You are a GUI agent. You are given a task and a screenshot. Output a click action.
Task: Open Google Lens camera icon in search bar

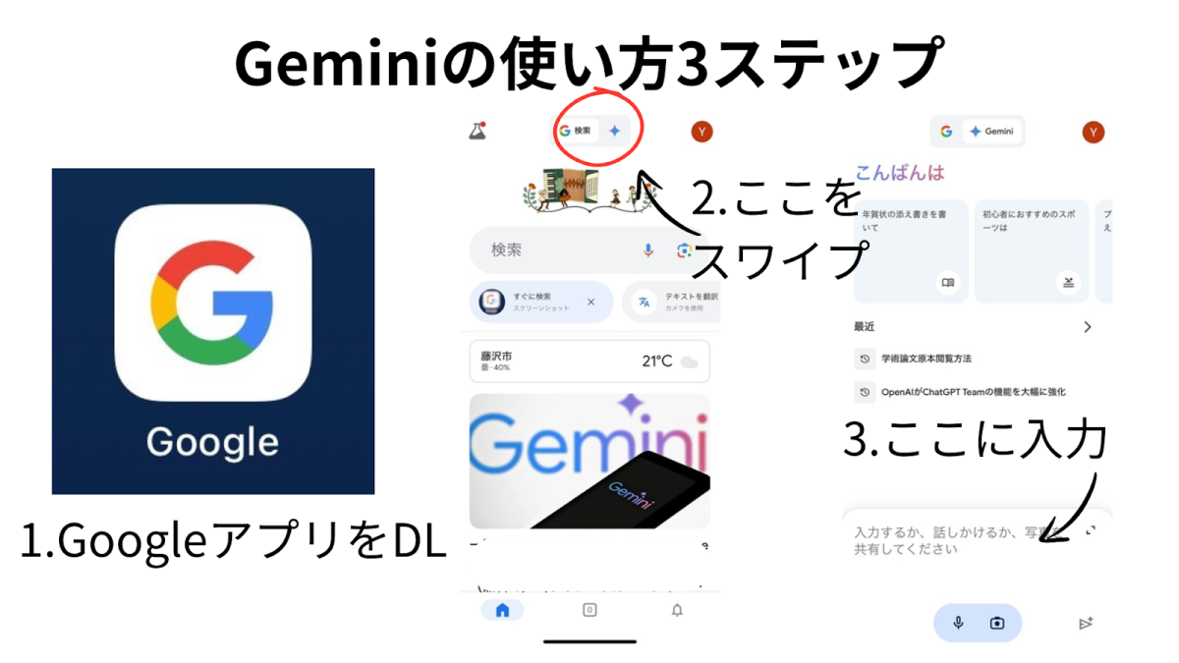pyautogui.click(x=684, y=250)
